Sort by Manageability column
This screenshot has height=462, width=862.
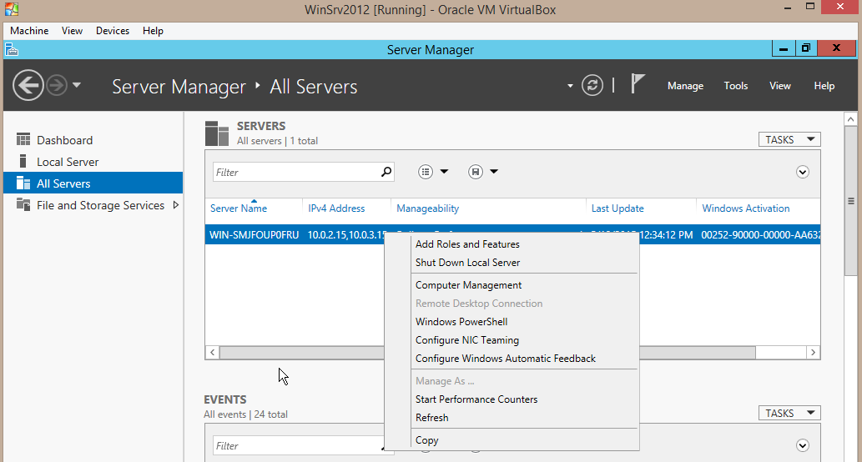click(428, 208)
